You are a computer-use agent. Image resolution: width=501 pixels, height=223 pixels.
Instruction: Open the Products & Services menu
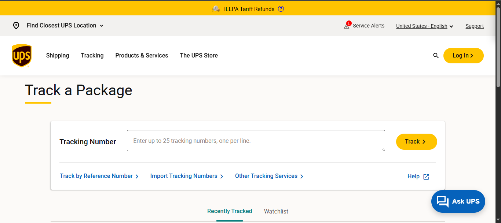[x=142, y=56]
